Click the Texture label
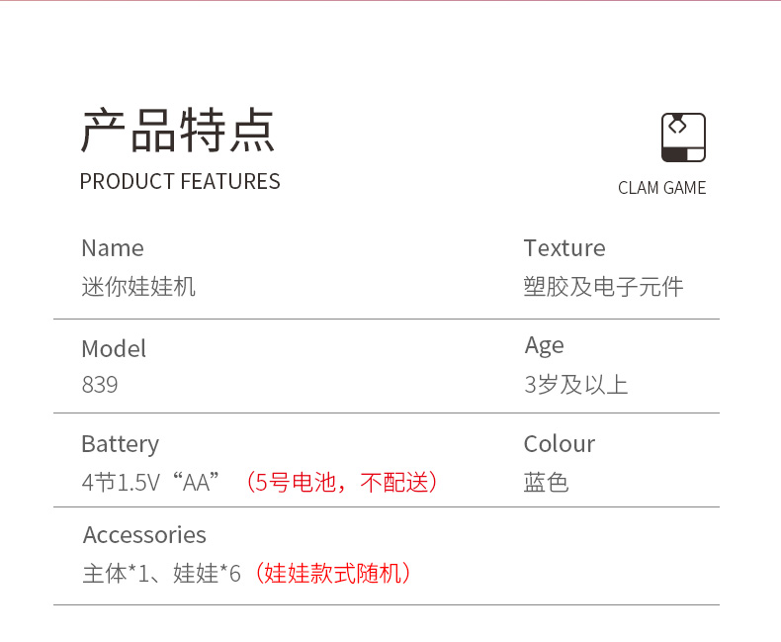Viewport: 781px width, 642px height. click(564, 248)
